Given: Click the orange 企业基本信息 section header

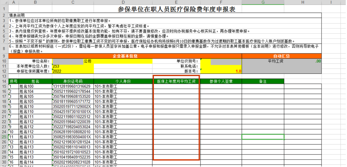Looking at the screenshot, I should coord(125,56).
